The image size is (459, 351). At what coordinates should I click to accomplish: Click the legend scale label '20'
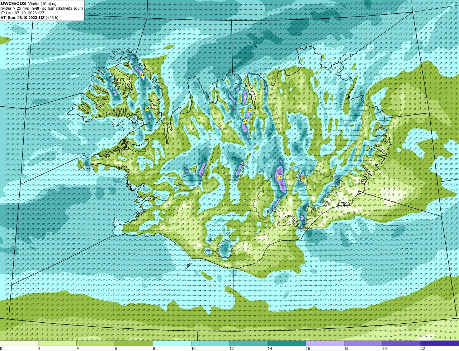384,348
